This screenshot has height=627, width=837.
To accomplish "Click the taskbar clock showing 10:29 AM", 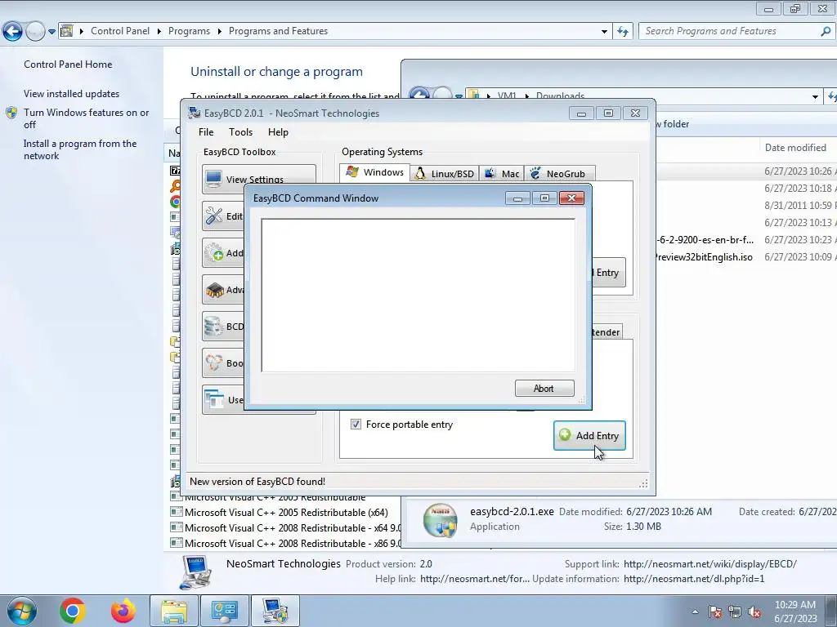I will pos(795,611).
